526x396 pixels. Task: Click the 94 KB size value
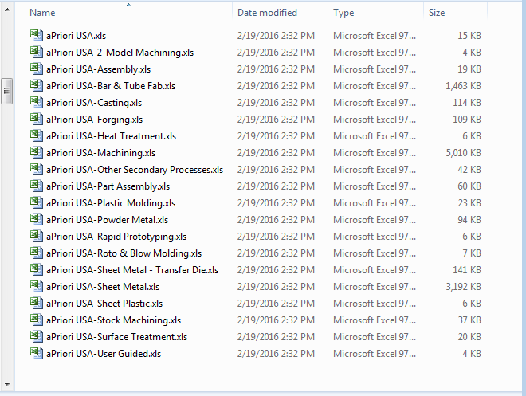[x=469, y=220]
